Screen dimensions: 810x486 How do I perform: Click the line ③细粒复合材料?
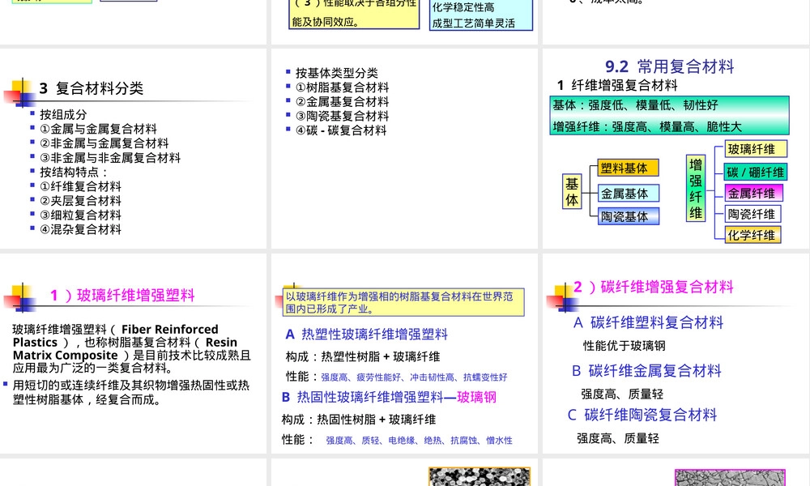tap(80, 215)
